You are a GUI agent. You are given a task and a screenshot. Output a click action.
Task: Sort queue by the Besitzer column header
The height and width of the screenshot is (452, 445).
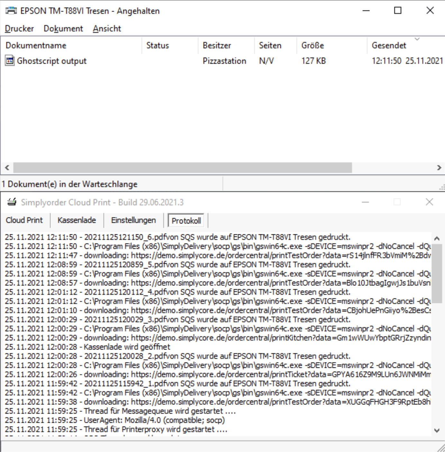tap(226, 45)
